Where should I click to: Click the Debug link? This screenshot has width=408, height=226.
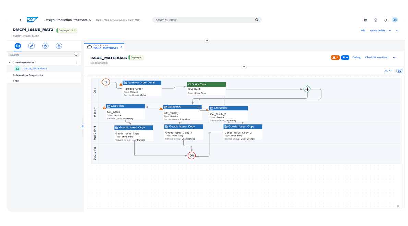pos(356,57)
